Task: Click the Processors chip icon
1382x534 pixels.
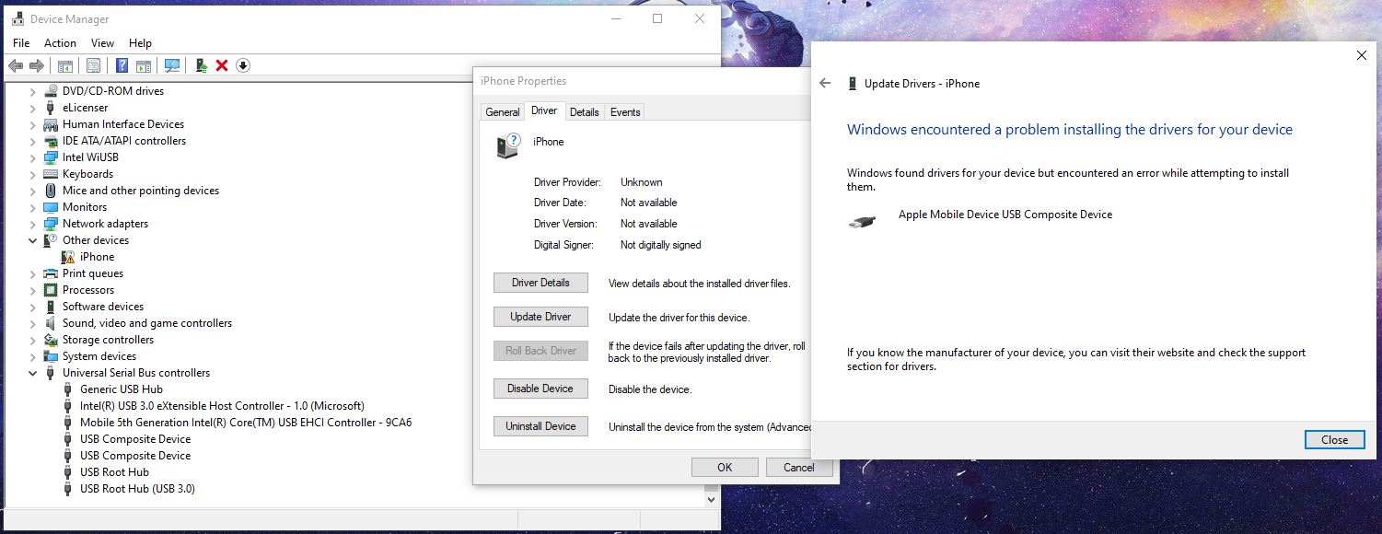Action: pos(52,290)
